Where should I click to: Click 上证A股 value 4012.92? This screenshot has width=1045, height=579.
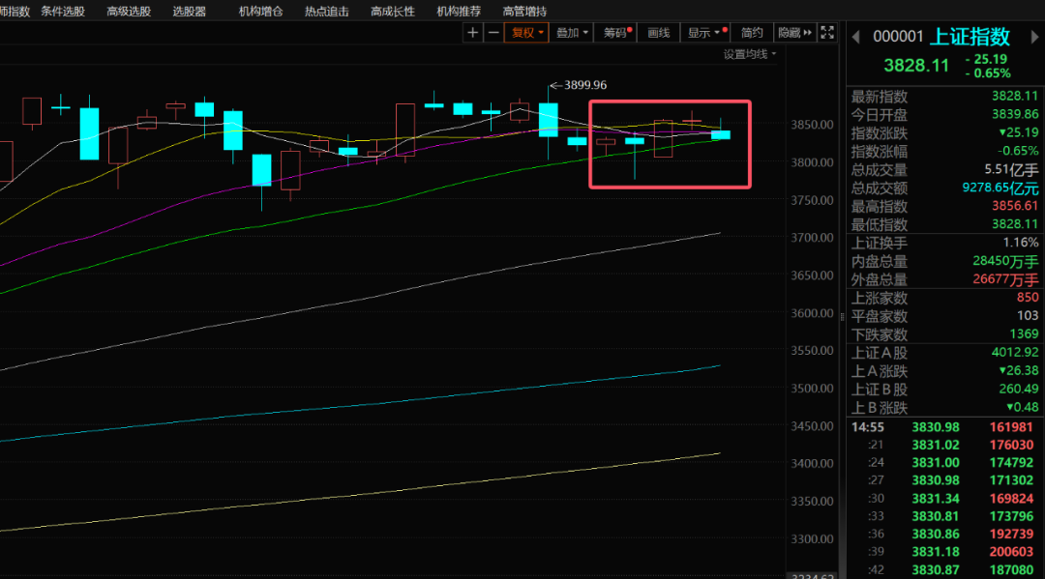tap(1014, 352)
